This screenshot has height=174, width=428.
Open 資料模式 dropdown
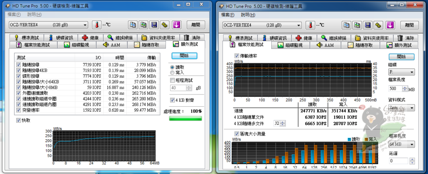pyautogui.click(x=401, y=107)
